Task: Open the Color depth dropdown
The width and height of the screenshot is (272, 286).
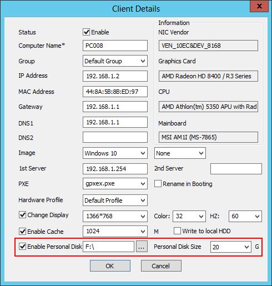Action: pyautogui.click(x=189, y=216)
